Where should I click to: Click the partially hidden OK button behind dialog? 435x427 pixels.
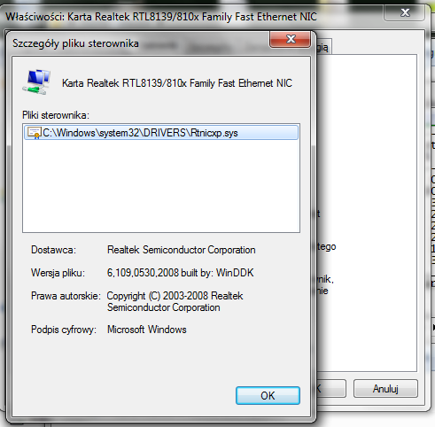330,389
